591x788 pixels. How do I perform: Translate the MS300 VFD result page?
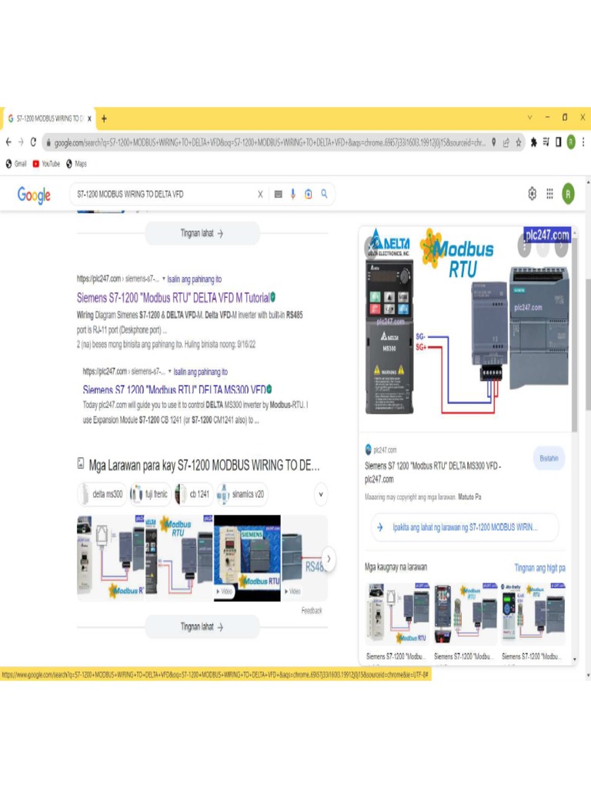(x=201, y=372)
